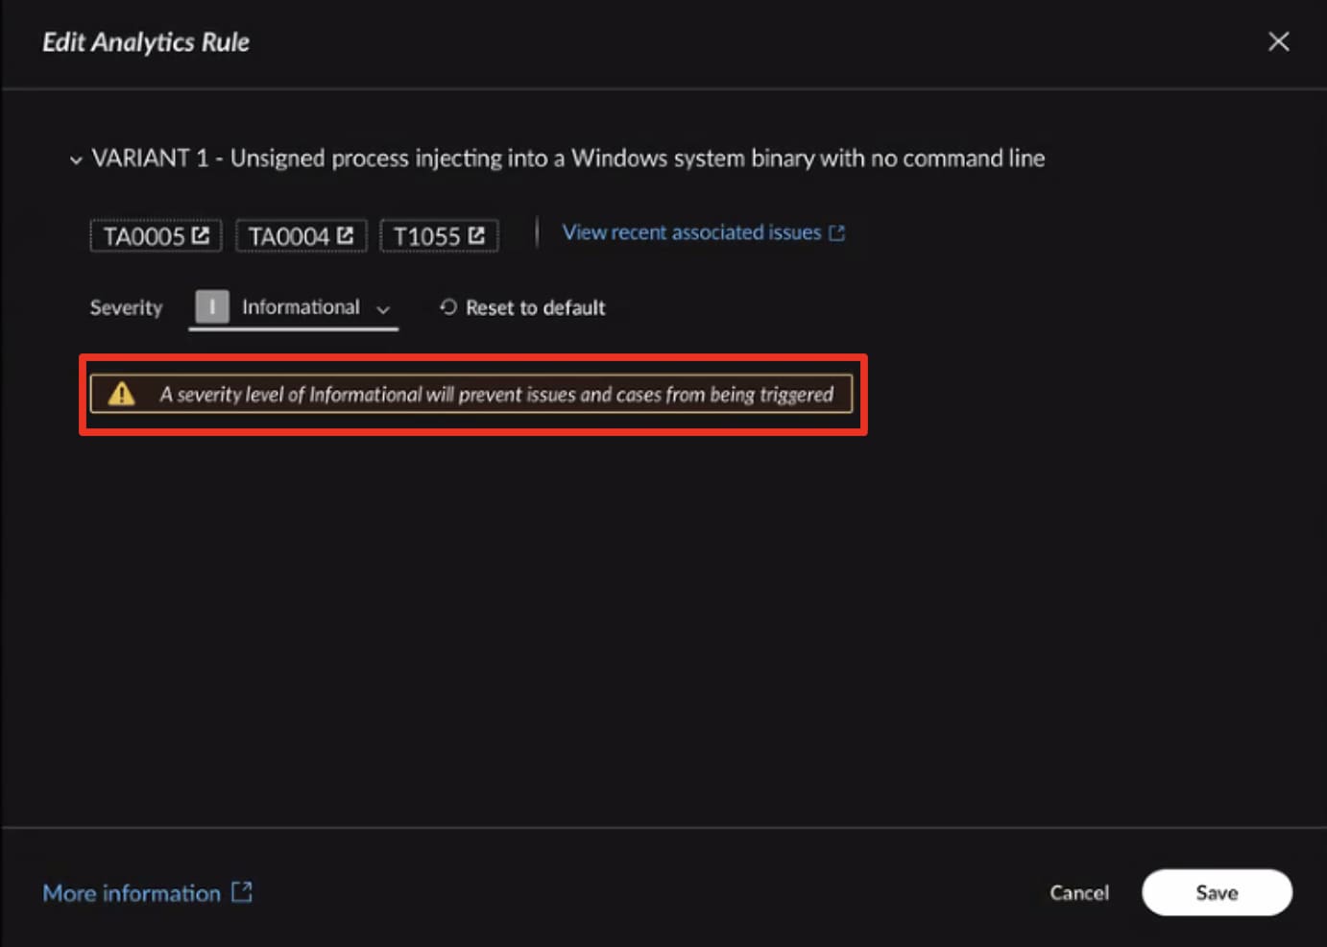The height and width of the screenshot is (947, 1327).
Task: Click the VARIANT 1 rule title text
Action: click(x=567, y=158)
